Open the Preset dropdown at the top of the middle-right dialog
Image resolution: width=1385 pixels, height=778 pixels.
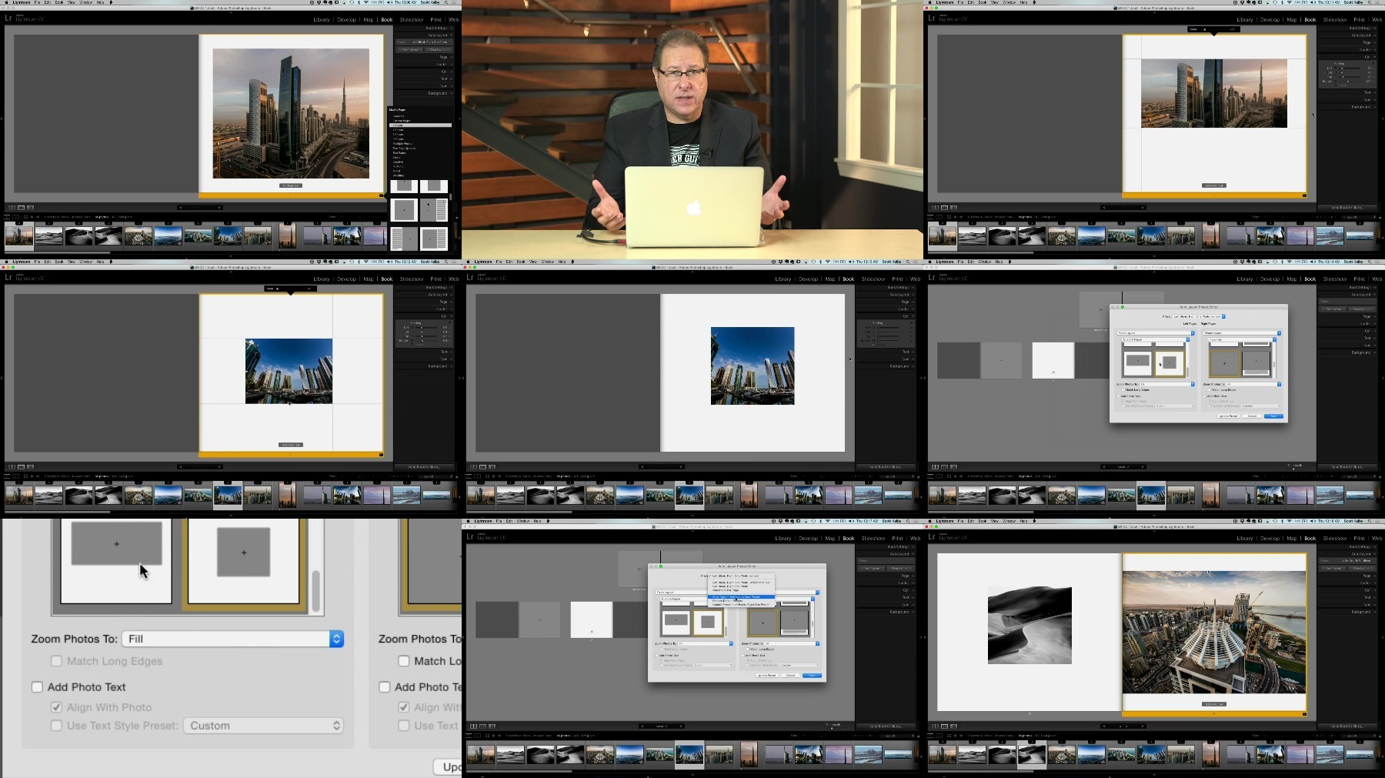point(1199,316)
